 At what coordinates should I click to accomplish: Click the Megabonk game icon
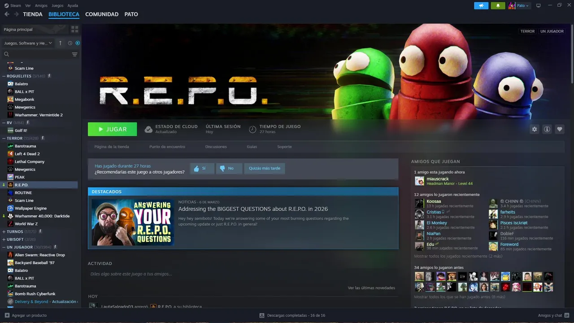click(10, 100)
